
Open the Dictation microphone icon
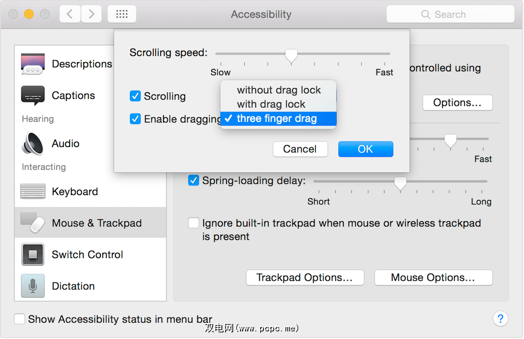33,286
